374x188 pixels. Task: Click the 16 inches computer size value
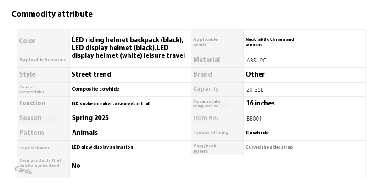point(261,103)
